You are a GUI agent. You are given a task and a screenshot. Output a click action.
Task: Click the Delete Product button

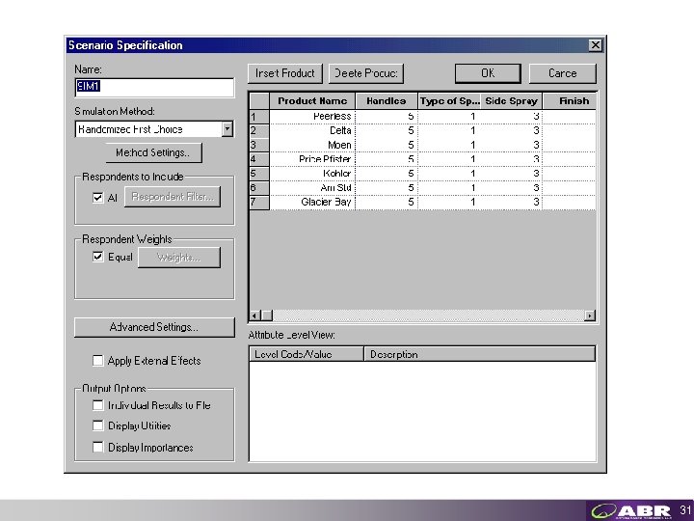(366, 73)
